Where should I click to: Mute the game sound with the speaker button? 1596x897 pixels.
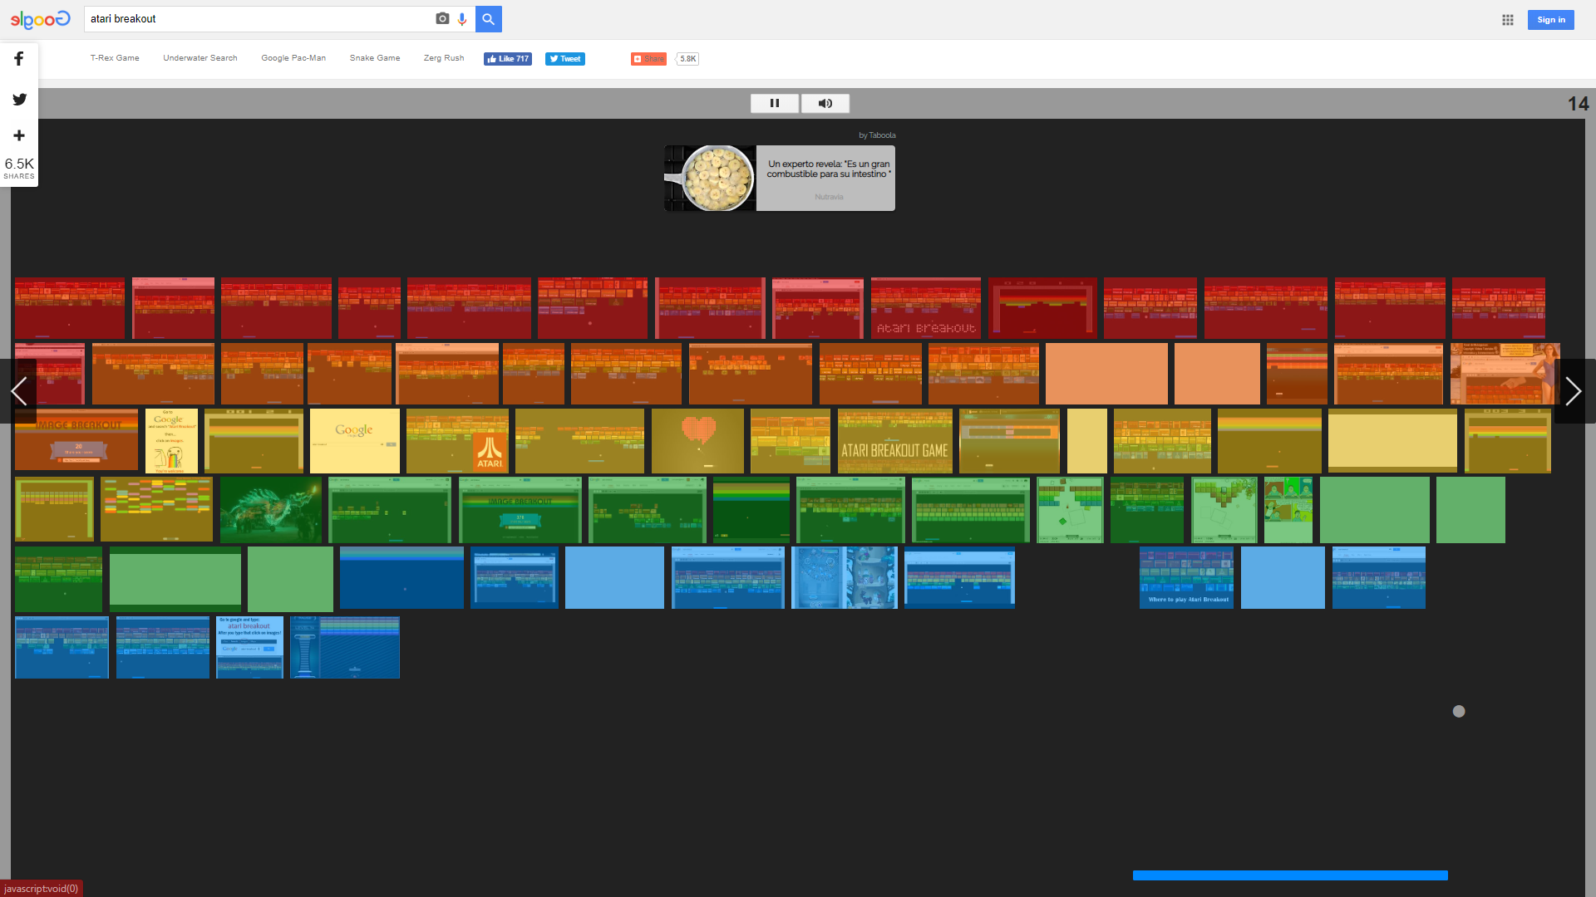pyautogui.click(x=825, y=103)
